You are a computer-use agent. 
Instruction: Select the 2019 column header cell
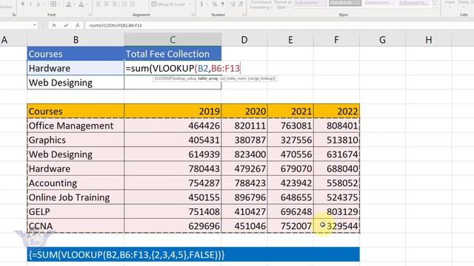pos(173,111)
